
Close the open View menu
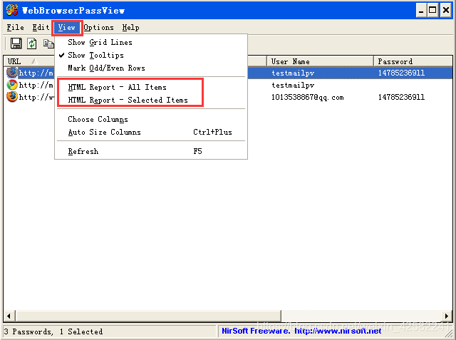coord(67,28)
